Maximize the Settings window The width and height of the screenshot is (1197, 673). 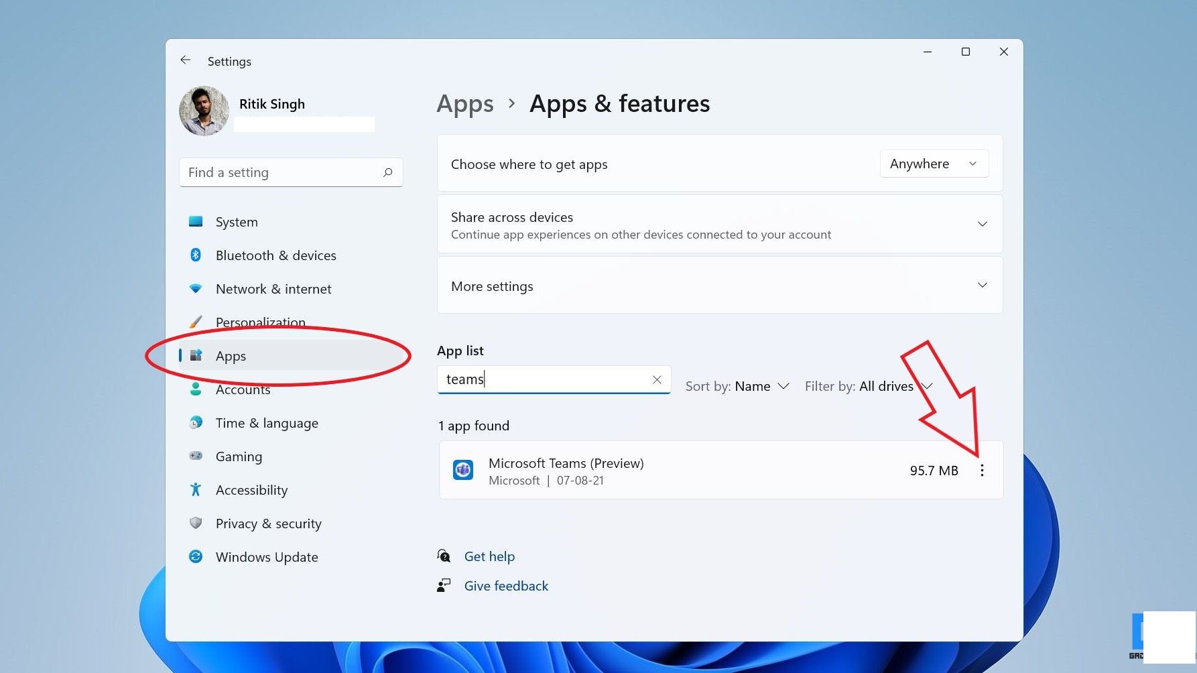966,52
